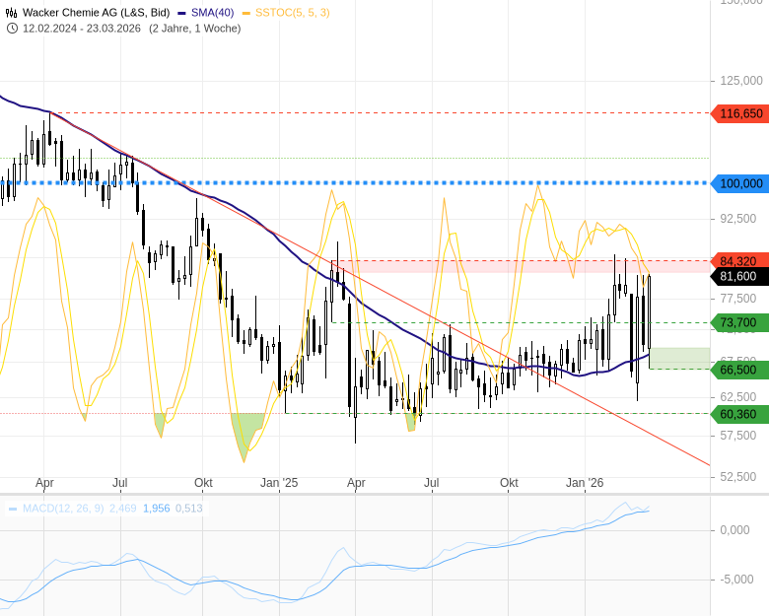Select the (2 Jahre, 1 Woche) timeframe text
This screenshot has width=769, height=616.
point(195,28)
